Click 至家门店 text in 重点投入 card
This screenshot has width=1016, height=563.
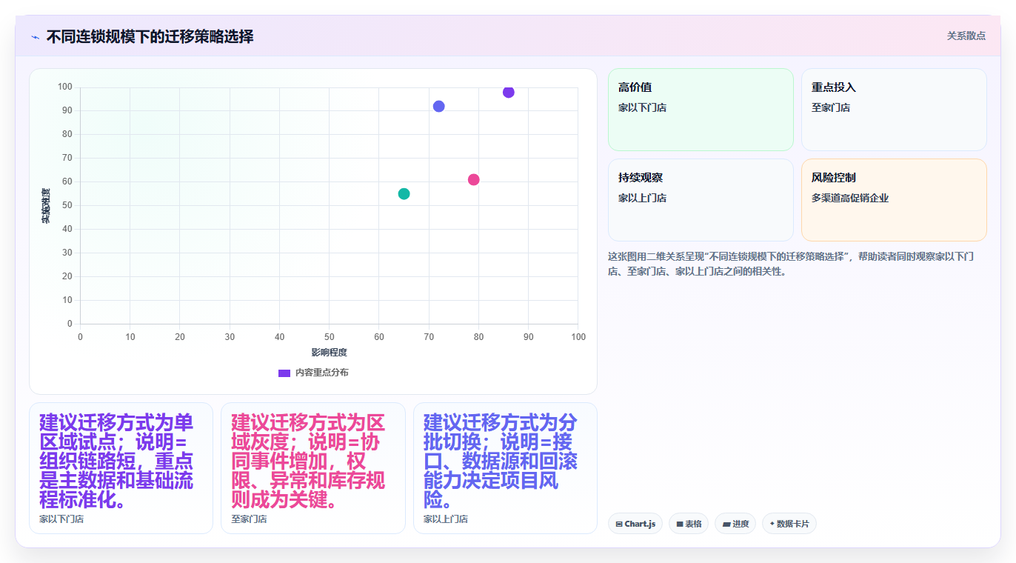pos(831,107)
